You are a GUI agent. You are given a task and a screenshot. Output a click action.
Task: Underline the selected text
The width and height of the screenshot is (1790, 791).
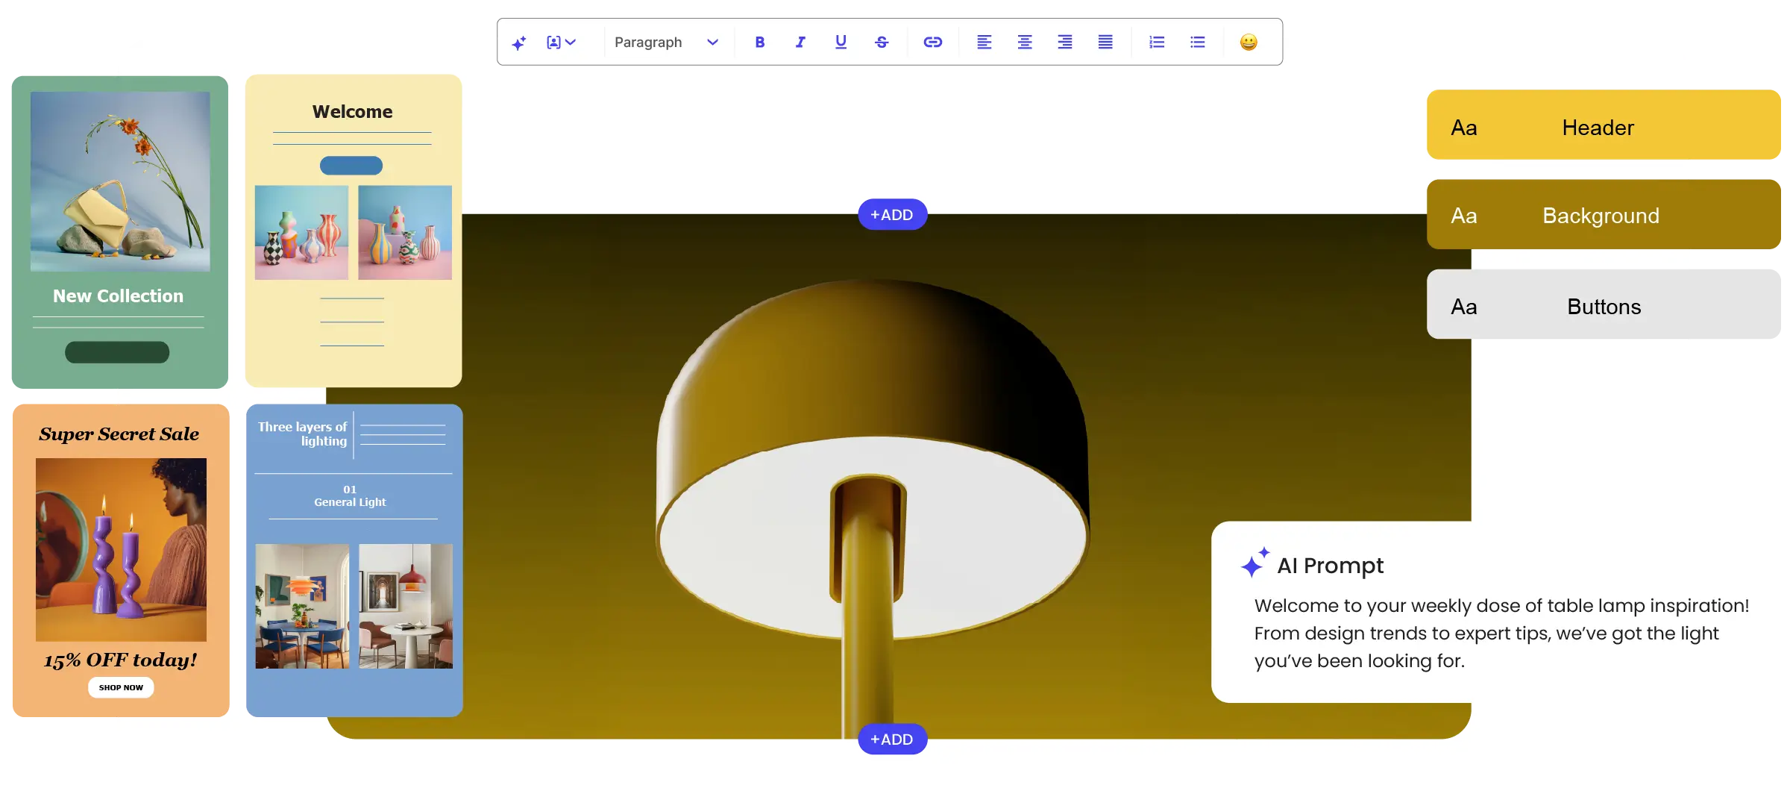point(840,43)
